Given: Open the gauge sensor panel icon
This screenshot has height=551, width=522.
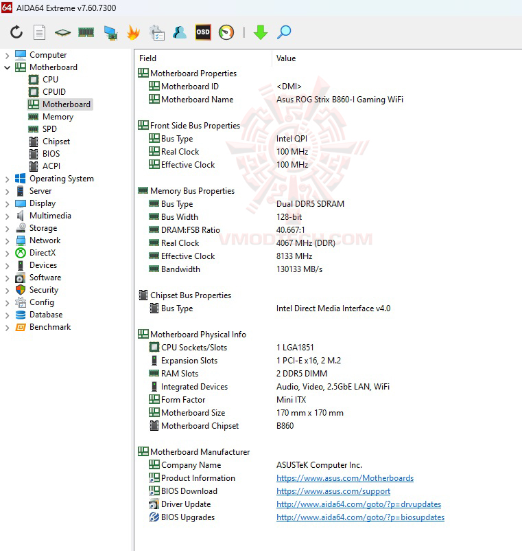Looking at the screenshot, I should [226, 32].
